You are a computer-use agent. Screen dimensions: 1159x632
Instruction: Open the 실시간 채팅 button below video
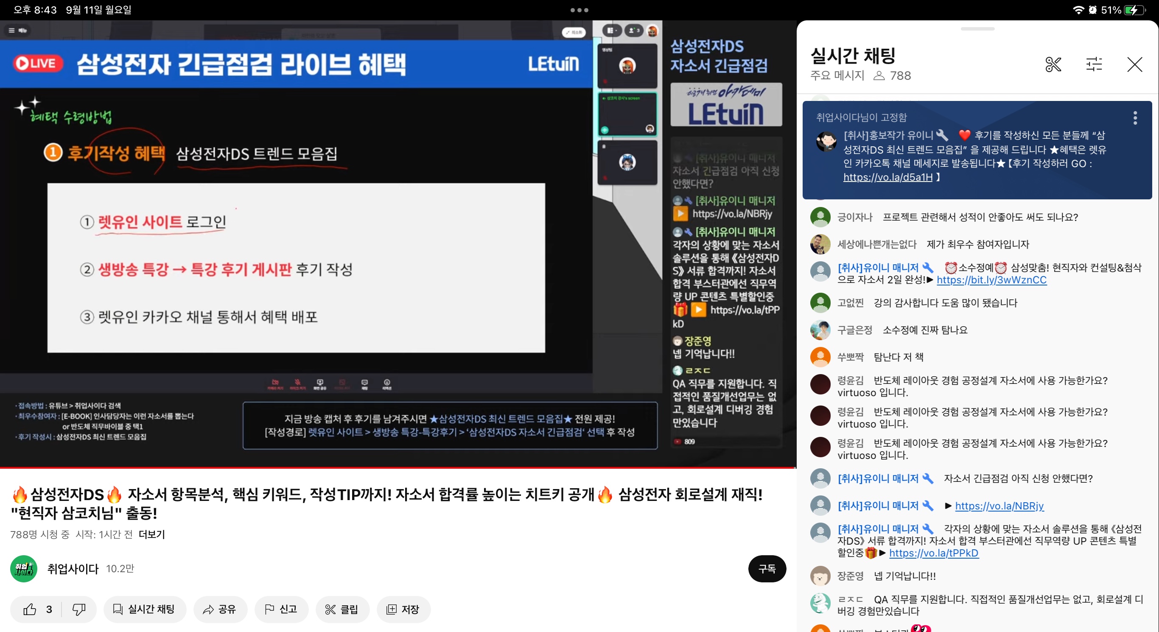pyautogui.click(x=144, y=610)
